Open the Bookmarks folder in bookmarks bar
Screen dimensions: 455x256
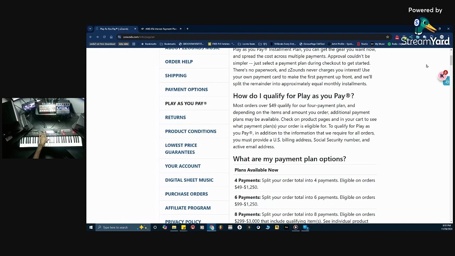point(168,44)
